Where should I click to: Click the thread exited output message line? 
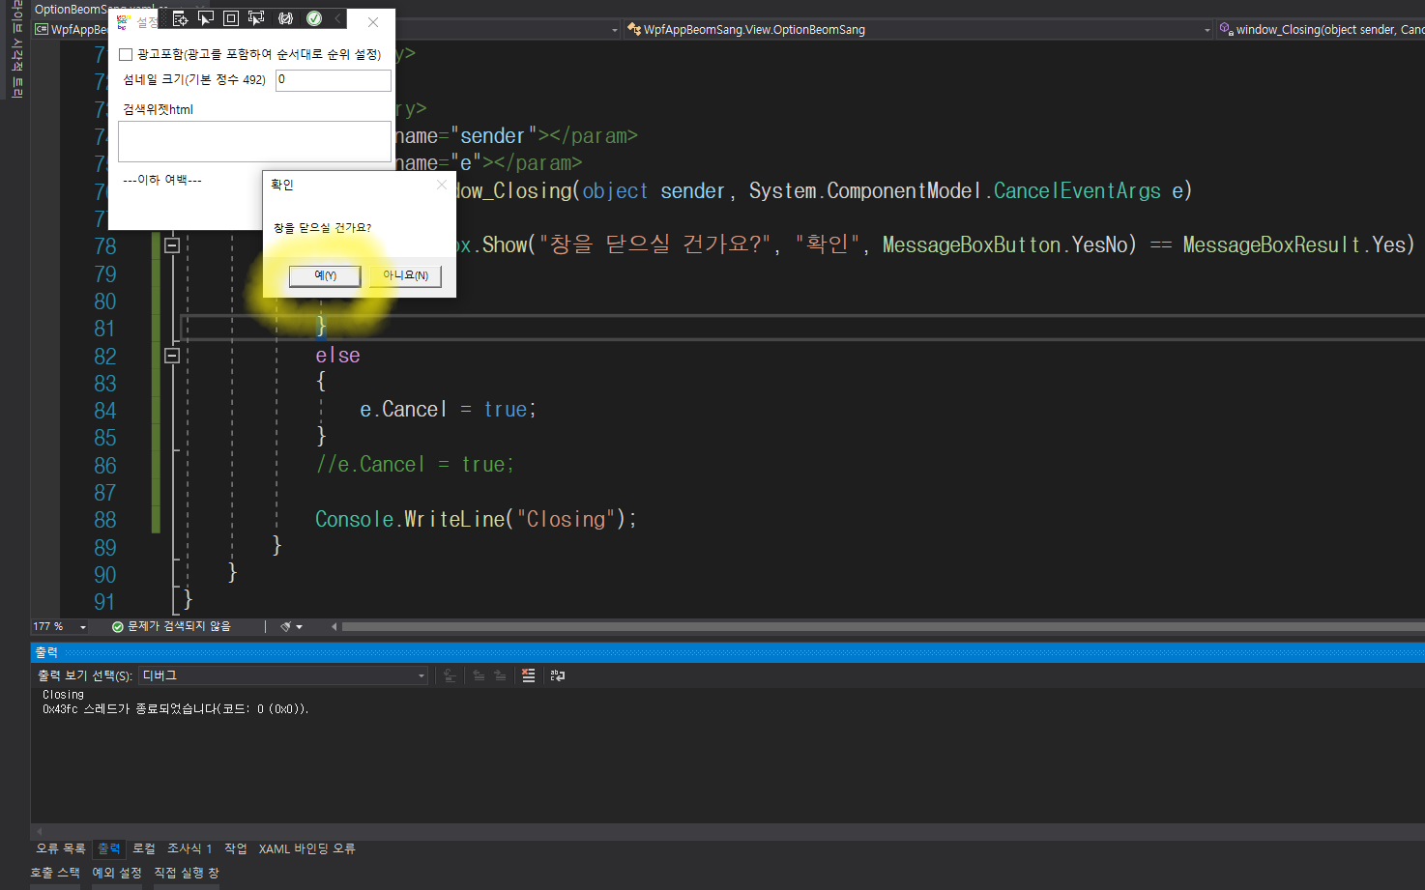click(x=176, y=709)
